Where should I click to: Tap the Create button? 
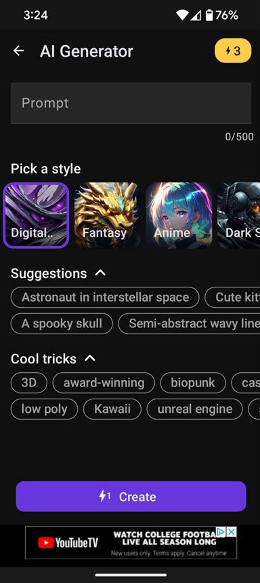click(x=131, y=496)
